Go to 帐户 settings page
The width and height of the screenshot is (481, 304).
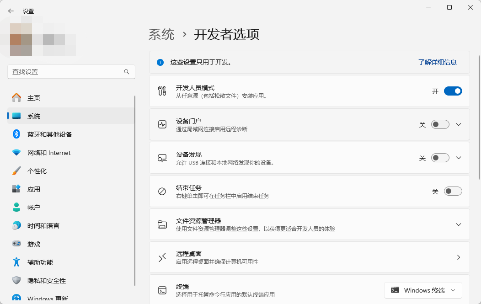coord(34,208)
